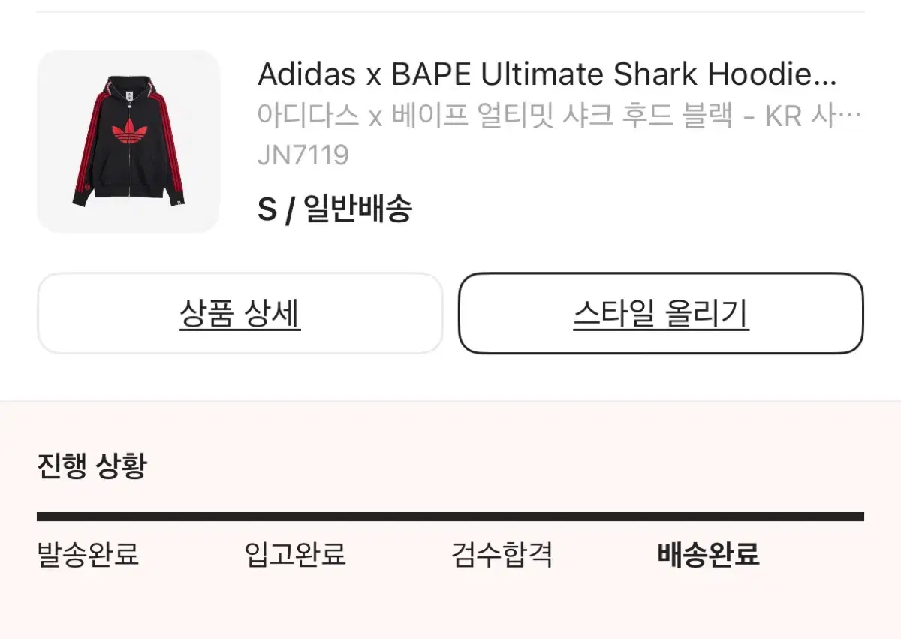
Task: Tap the S / 일반배송 size label
Action: [335, 209]
